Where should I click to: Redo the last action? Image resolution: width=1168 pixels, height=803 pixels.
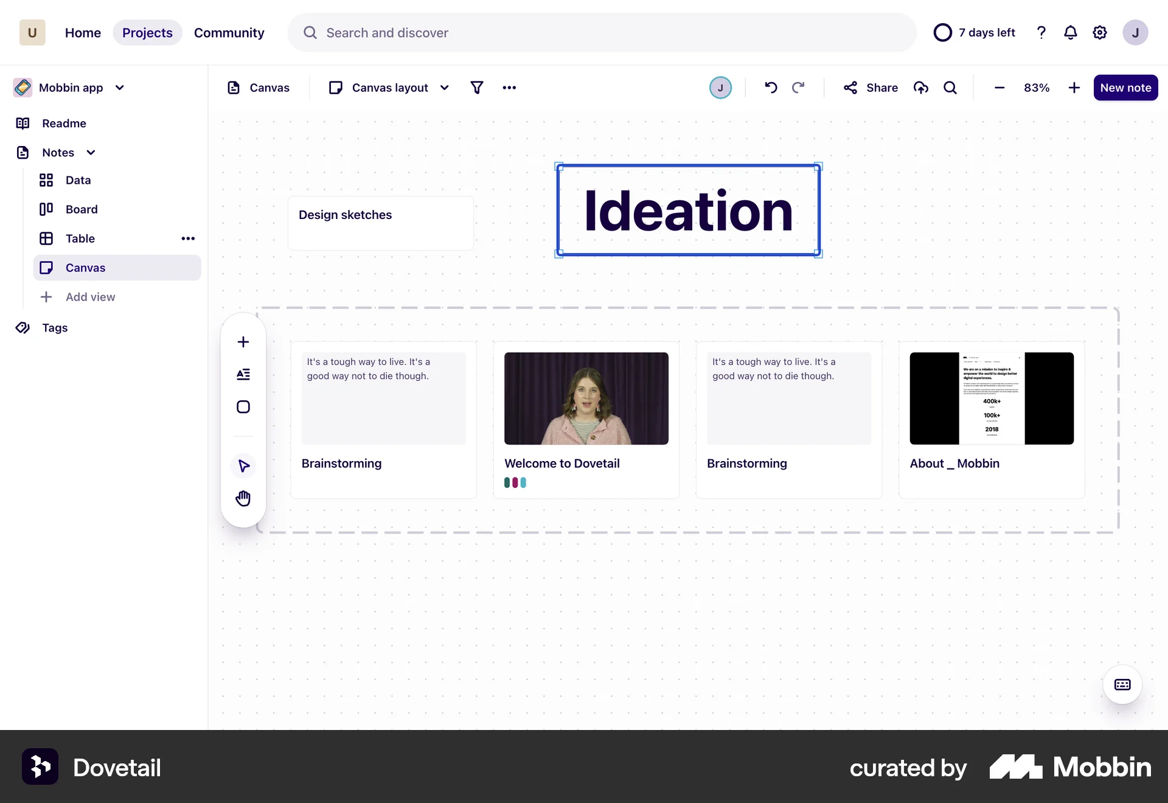[799, 88]
